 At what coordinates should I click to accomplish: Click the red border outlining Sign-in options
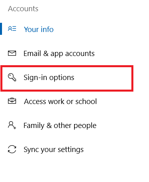[x=67, y=66]
